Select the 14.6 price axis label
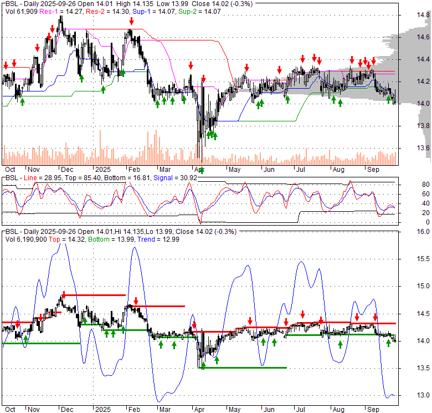The image size is (432, 413). click(423, 37)
